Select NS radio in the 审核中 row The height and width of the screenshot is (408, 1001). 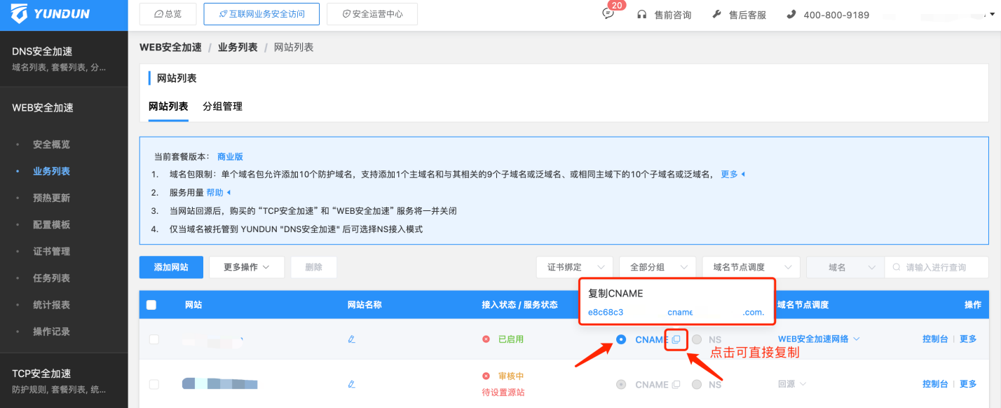pyautogui.click(x=697, y=384)
